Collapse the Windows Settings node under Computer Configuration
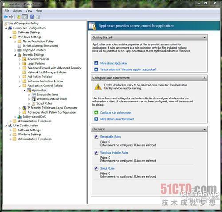 [x=11, y=37]
